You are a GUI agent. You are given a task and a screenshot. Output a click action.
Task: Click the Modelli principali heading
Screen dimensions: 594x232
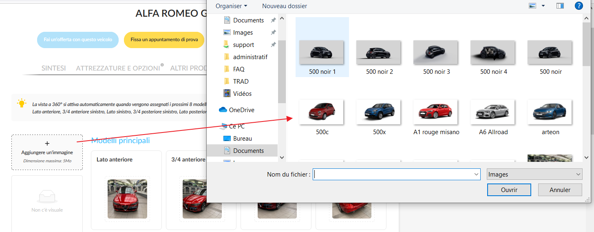[120, 141]
